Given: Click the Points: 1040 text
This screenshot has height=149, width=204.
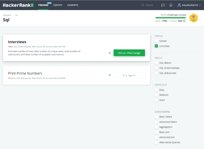Looking at the screenshot, I should pyautogui.click(x=176, y=21).
